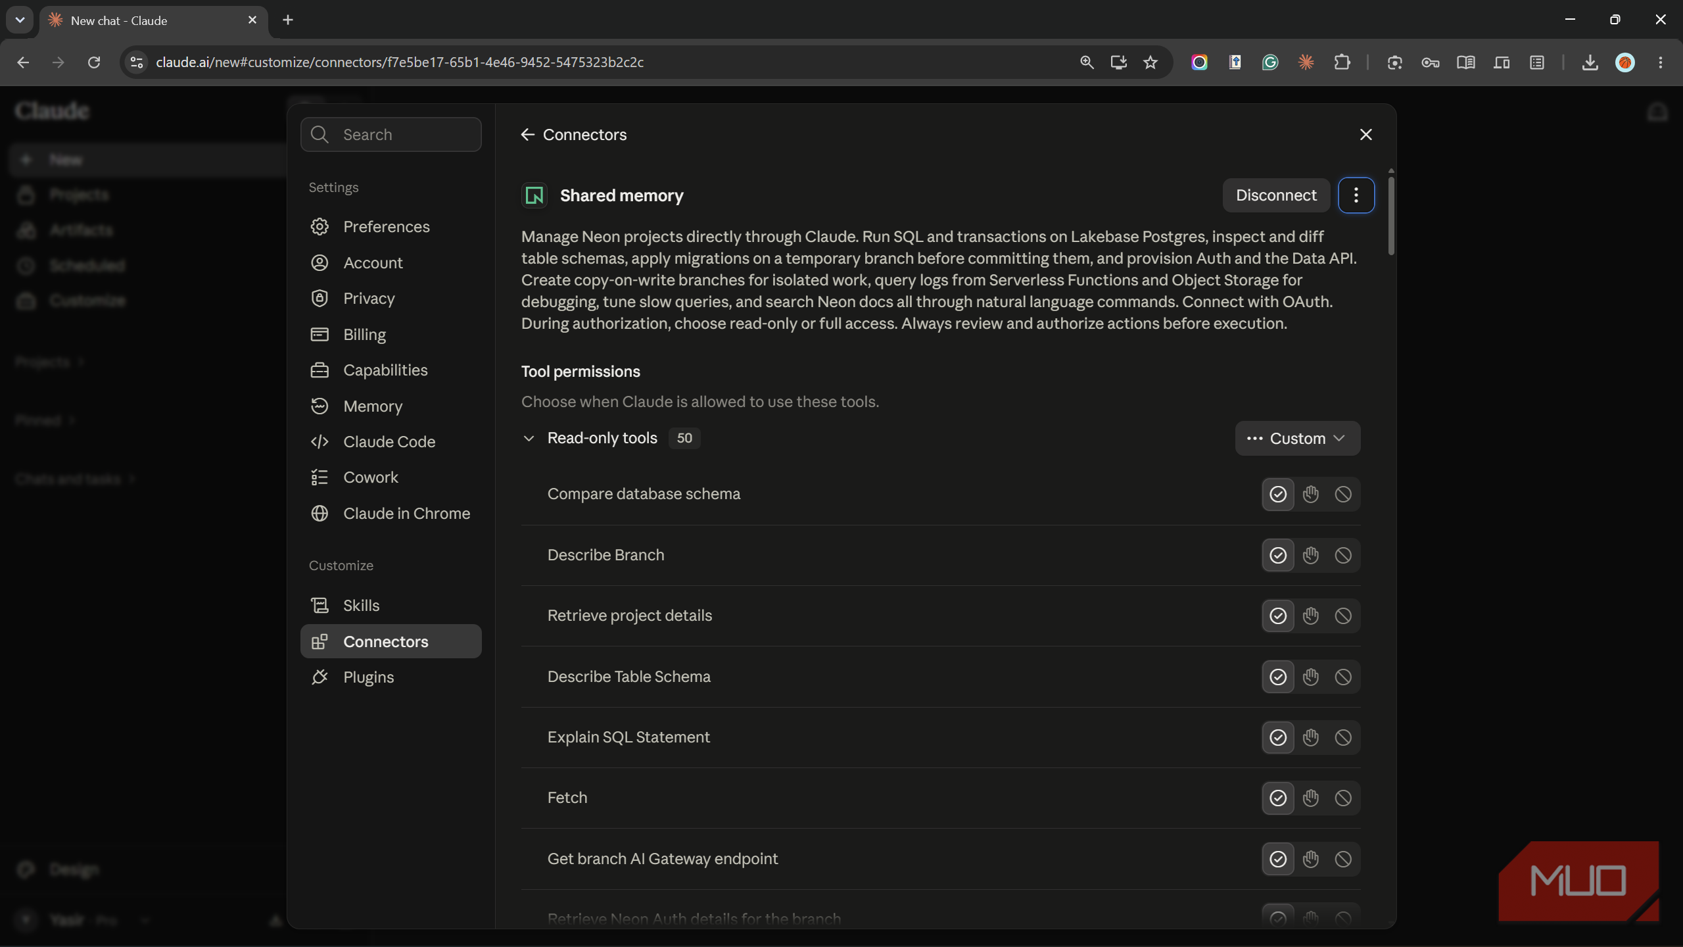The image size is (1683, 947).
Task: Block the Explain SQL Statement tool
Action: [x=1342, y=737]
